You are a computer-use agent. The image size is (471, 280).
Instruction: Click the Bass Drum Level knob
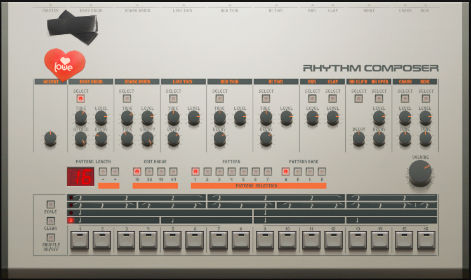[x=101, y=117]
